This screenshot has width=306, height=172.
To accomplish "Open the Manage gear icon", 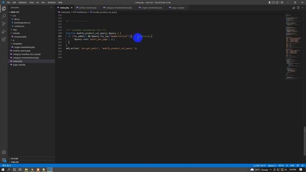I will pyautogui.click(x=4, y=160).
